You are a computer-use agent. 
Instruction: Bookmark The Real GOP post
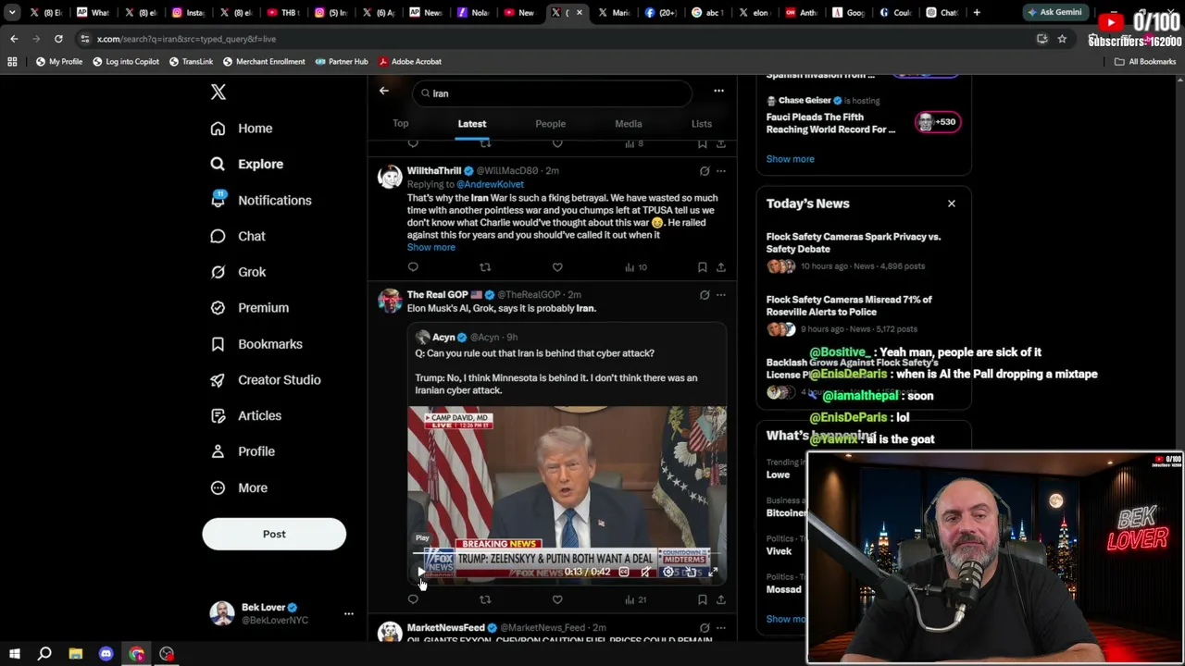[x=703, y=599]
